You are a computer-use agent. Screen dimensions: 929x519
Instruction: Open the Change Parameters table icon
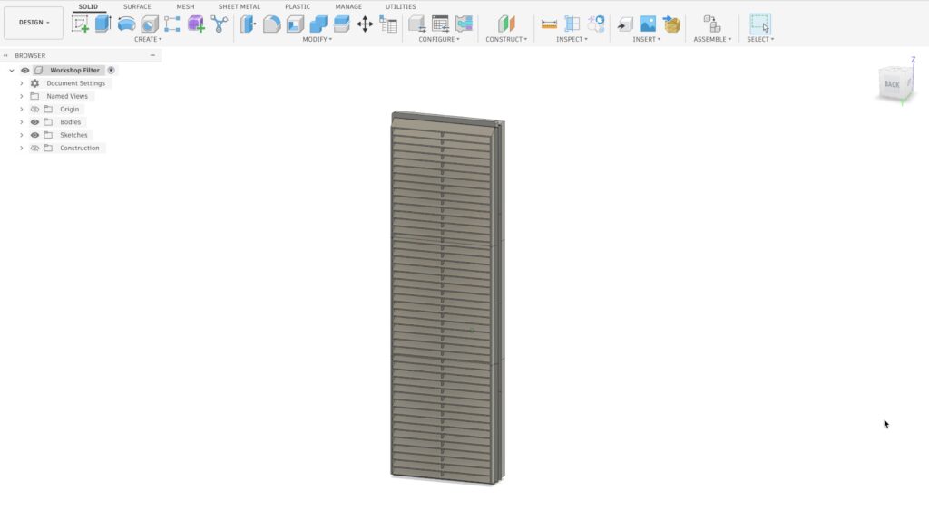[x=388, y=24]
